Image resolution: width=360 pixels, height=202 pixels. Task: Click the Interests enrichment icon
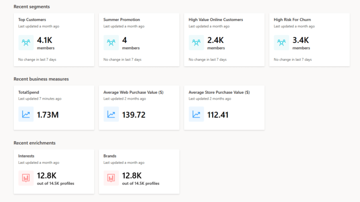coord(26,178)
